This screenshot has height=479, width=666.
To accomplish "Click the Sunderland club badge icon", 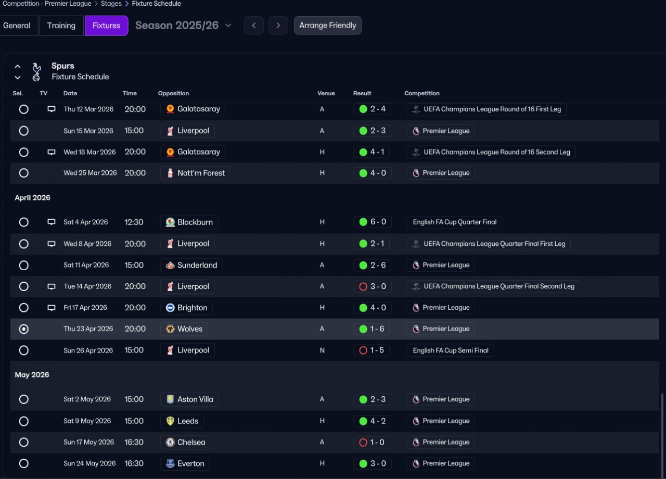I will [x=170, y=265].
